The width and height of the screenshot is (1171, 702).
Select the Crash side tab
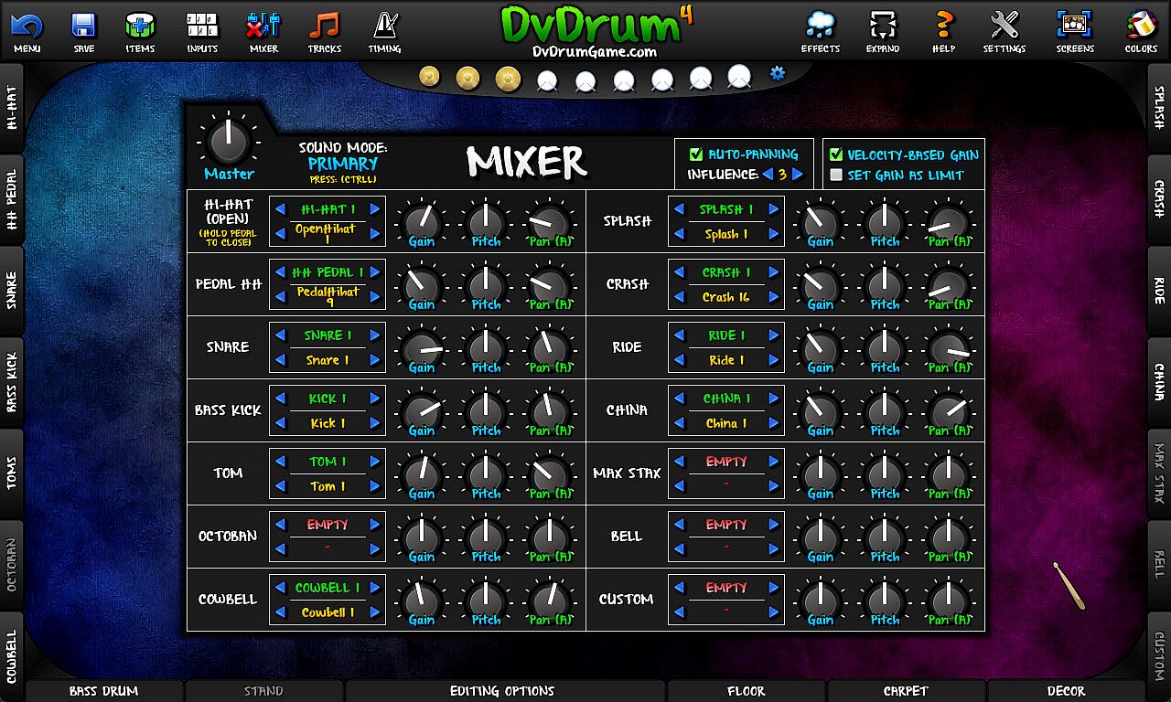pos(1159,199)
